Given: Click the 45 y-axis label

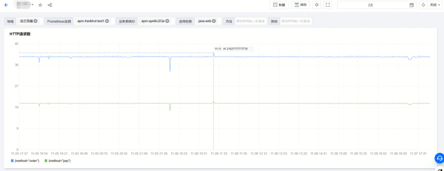Looking at the screenshot, I should point(16,44).
